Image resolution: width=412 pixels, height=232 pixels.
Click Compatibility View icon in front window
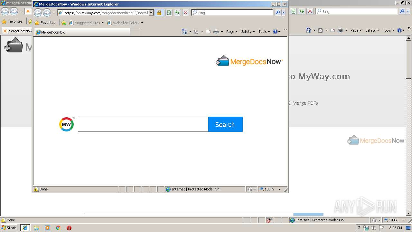pyautogui.click(x=169, y=13)
